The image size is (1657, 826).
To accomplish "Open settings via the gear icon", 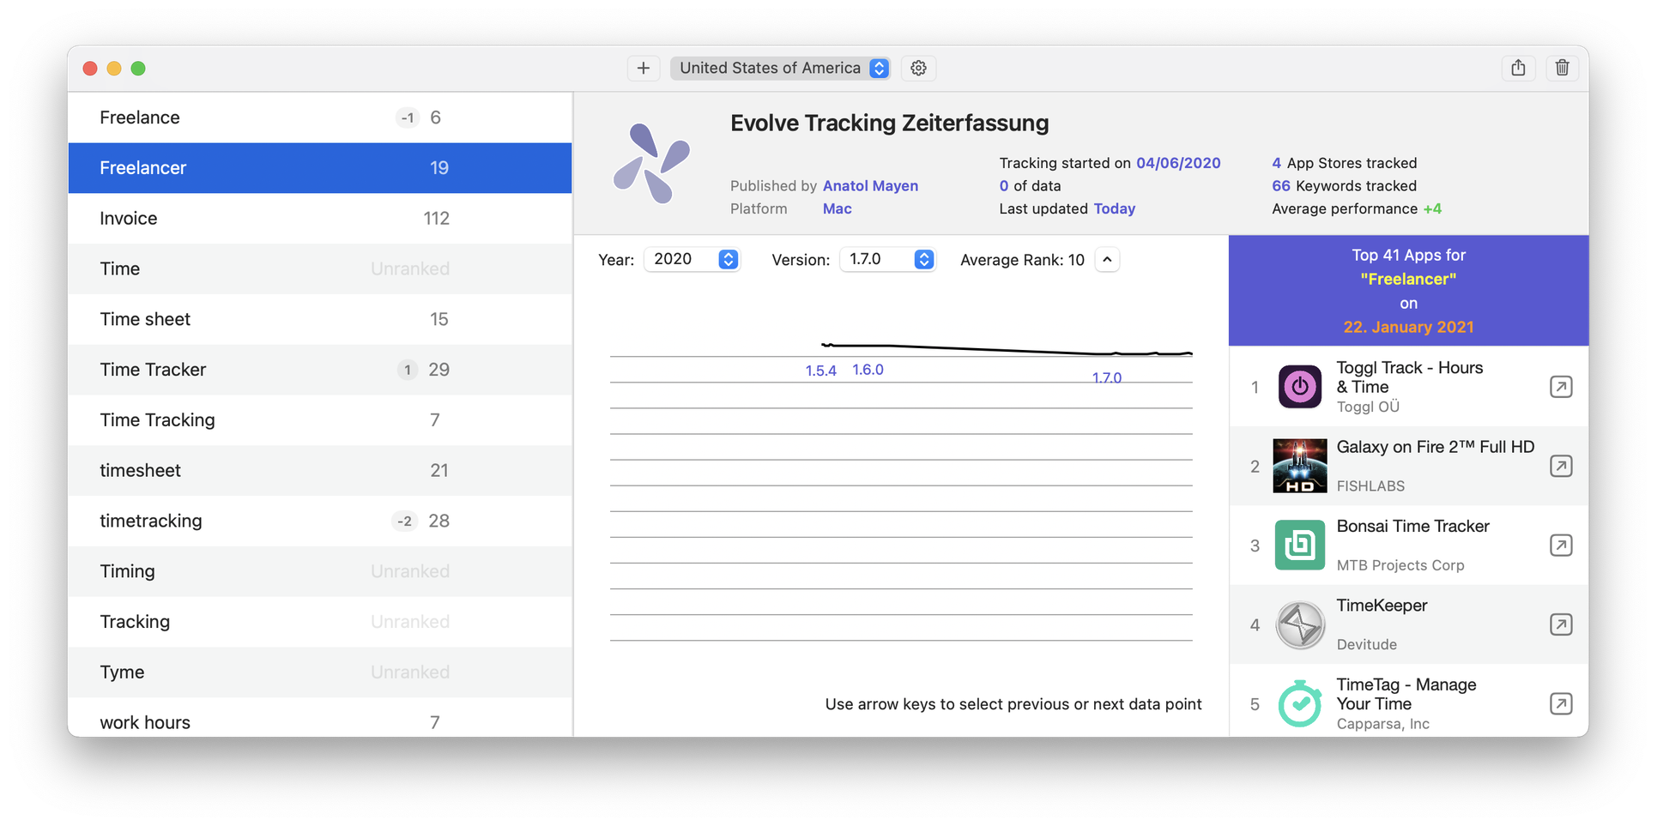I will (918, 68).
